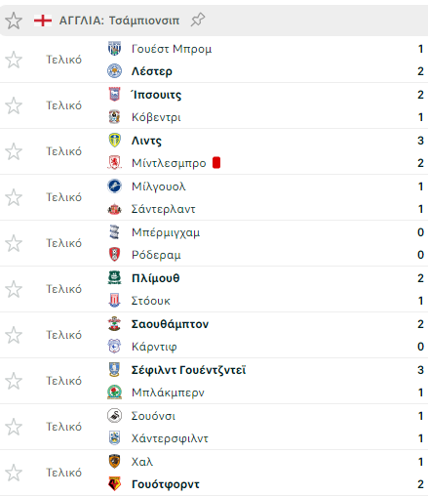Open the ΑΓΓΛΙΑ: Τσάμπιονσιπ league link
Viewport: 428px width, 496px height.
[119, 21]
